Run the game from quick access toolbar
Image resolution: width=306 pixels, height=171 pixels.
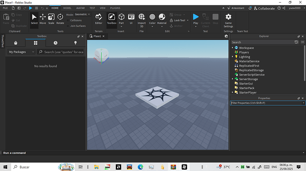coord(31,8)
